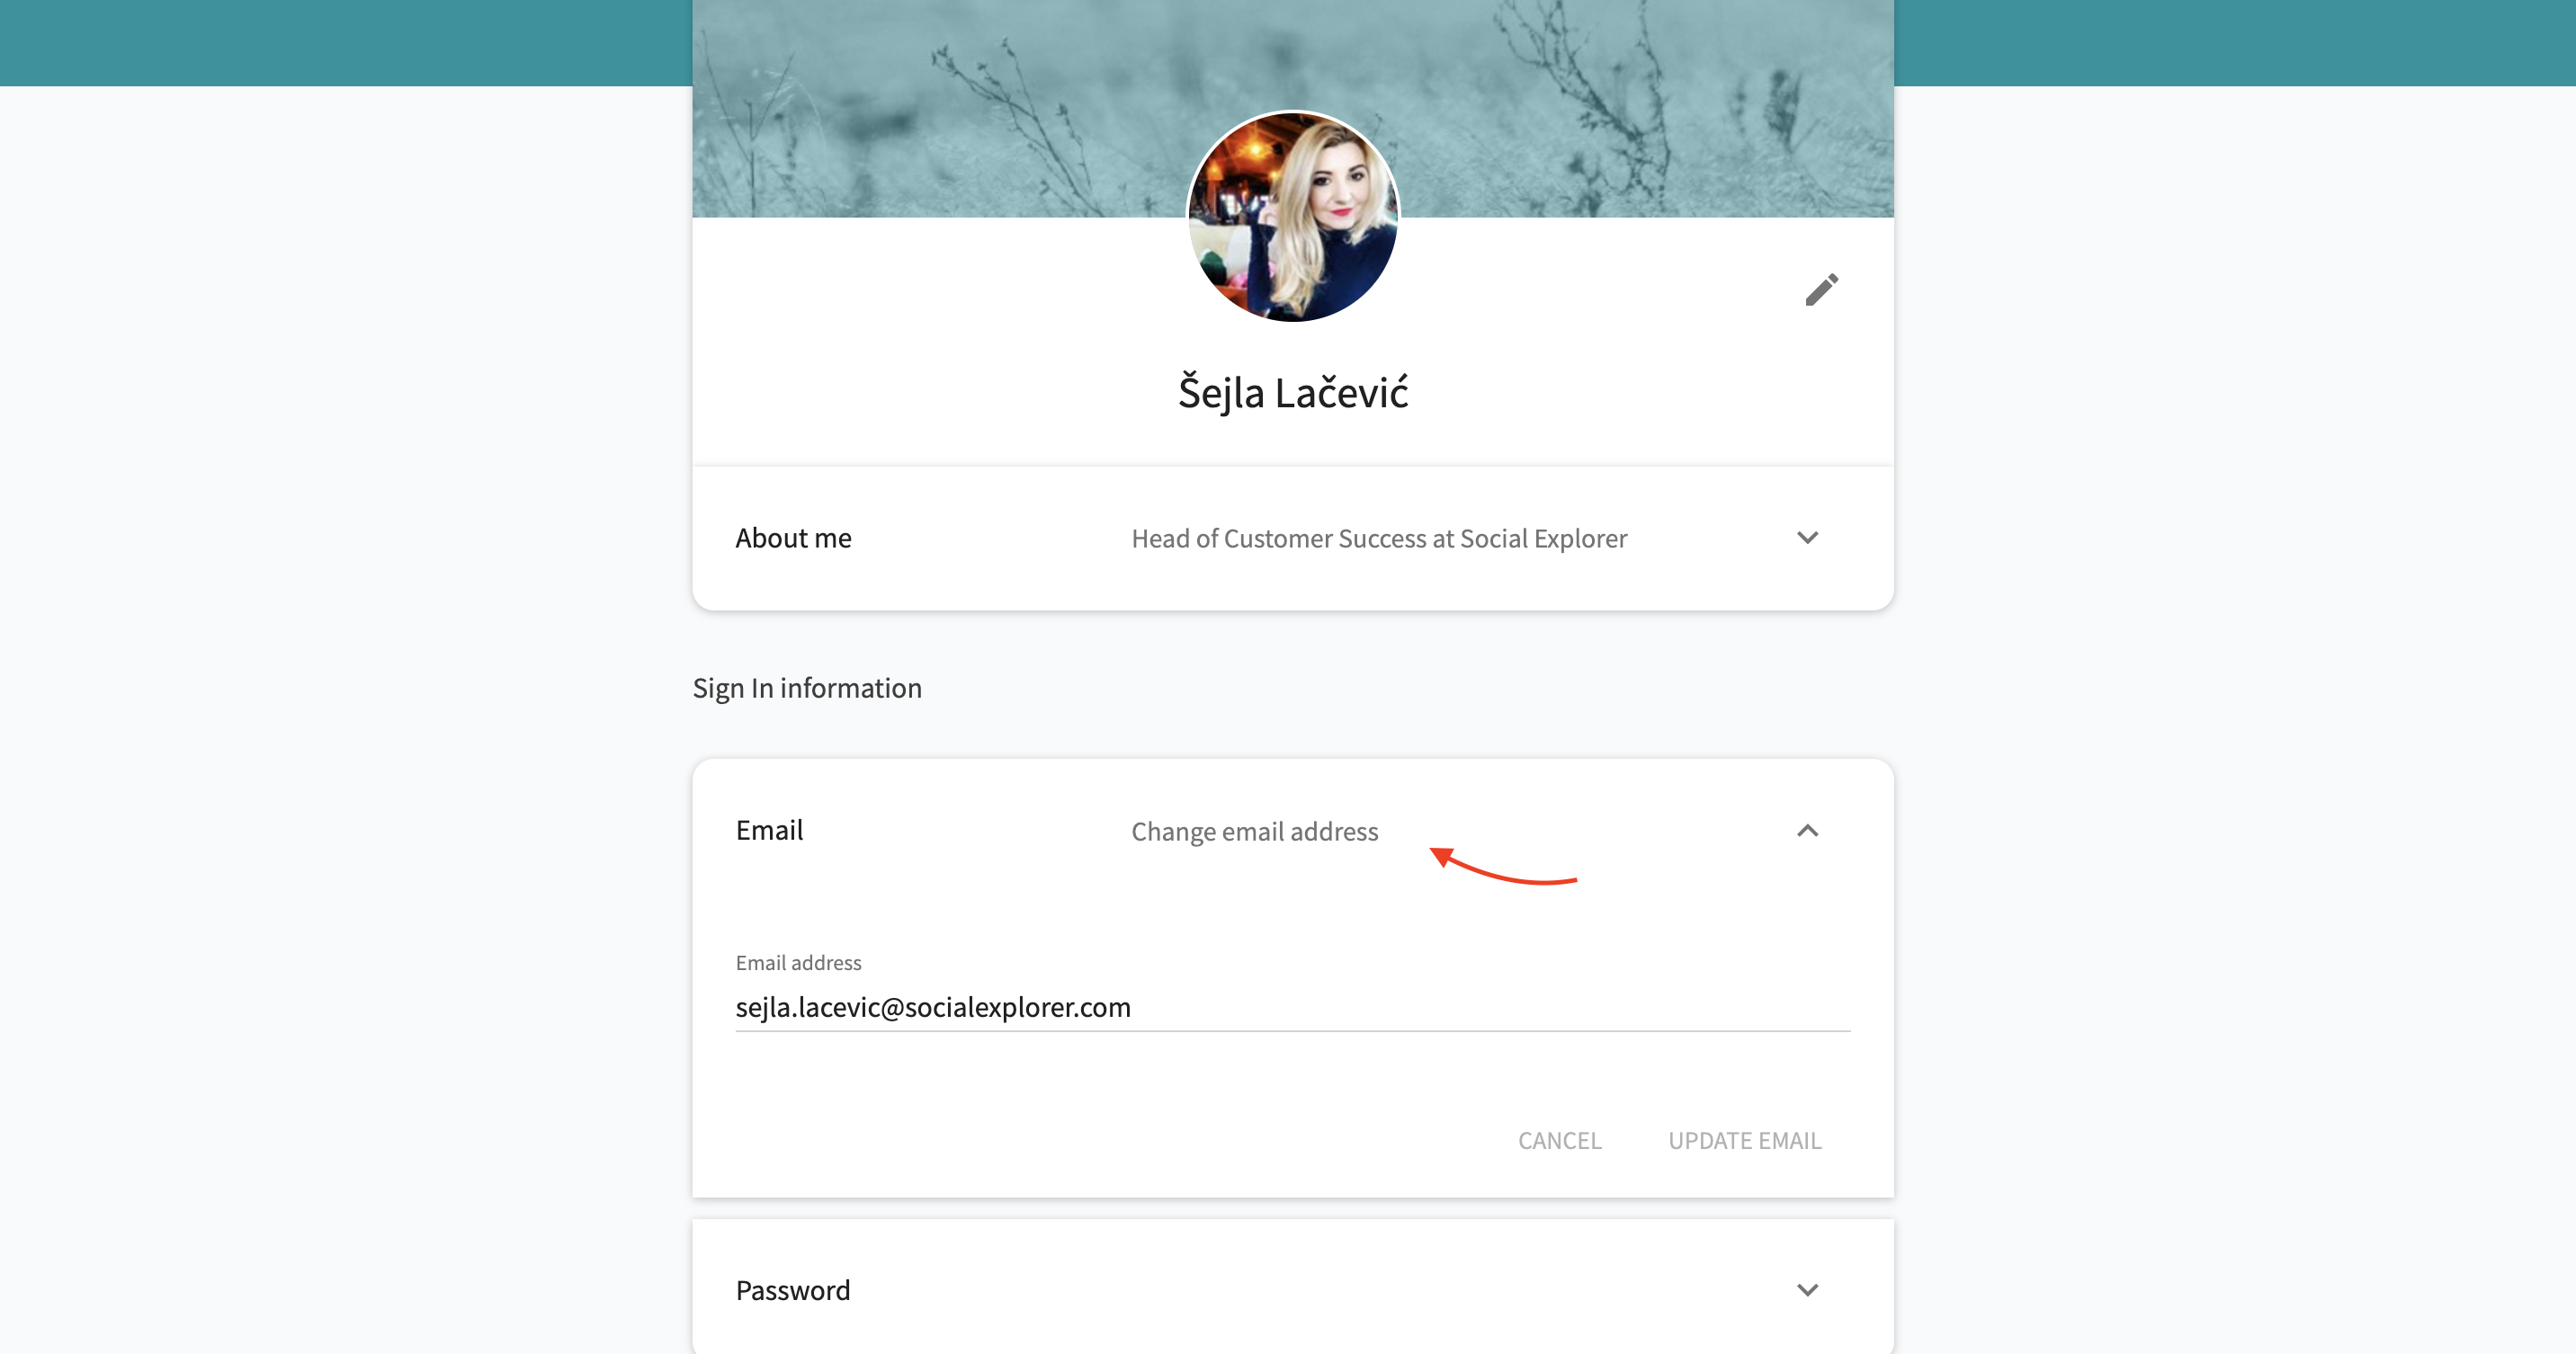This screenshot has height=1354, width=2576.
Task: Select the About me row label
Action: [793, 538]
